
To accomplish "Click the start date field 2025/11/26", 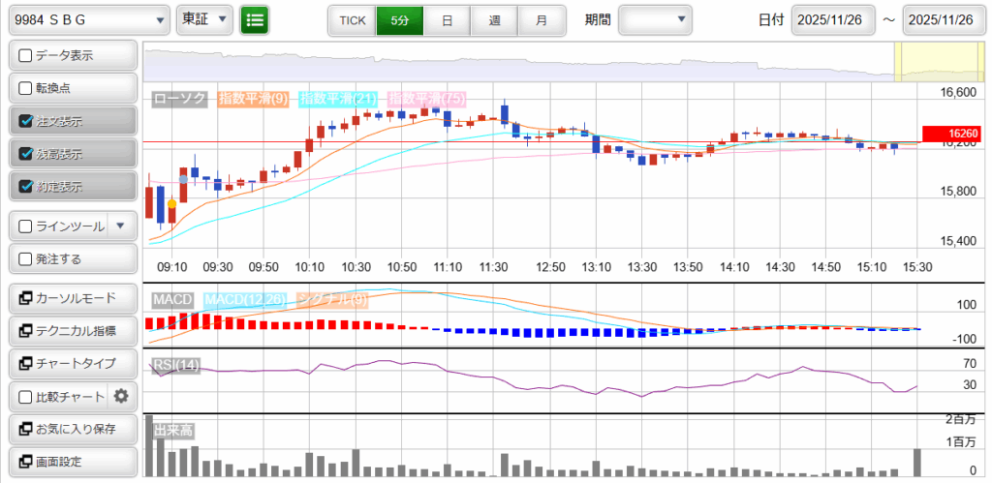I will point(832,19).
